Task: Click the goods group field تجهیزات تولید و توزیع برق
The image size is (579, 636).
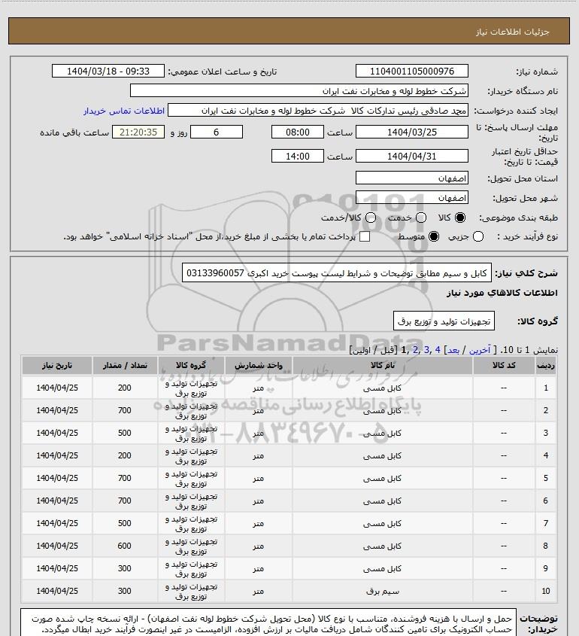Action: pyautogui.click(x=444, y=321)
